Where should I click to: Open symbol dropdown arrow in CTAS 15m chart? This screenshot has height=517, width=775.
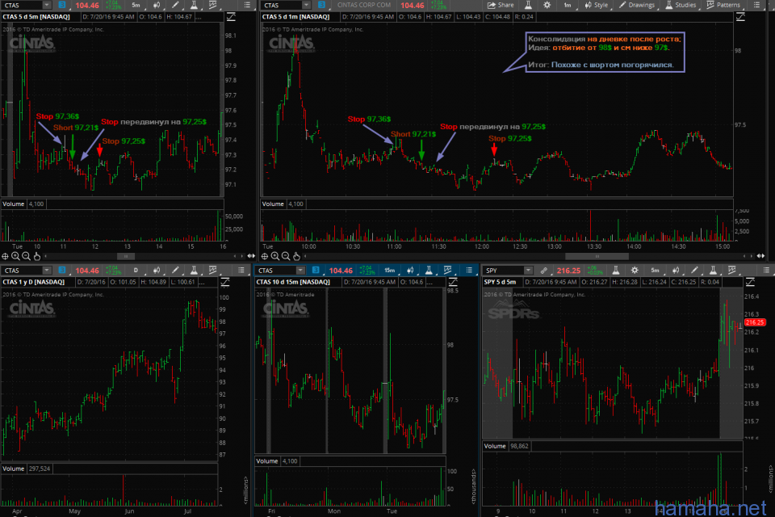pyautogui.click(x=300, y=271)
